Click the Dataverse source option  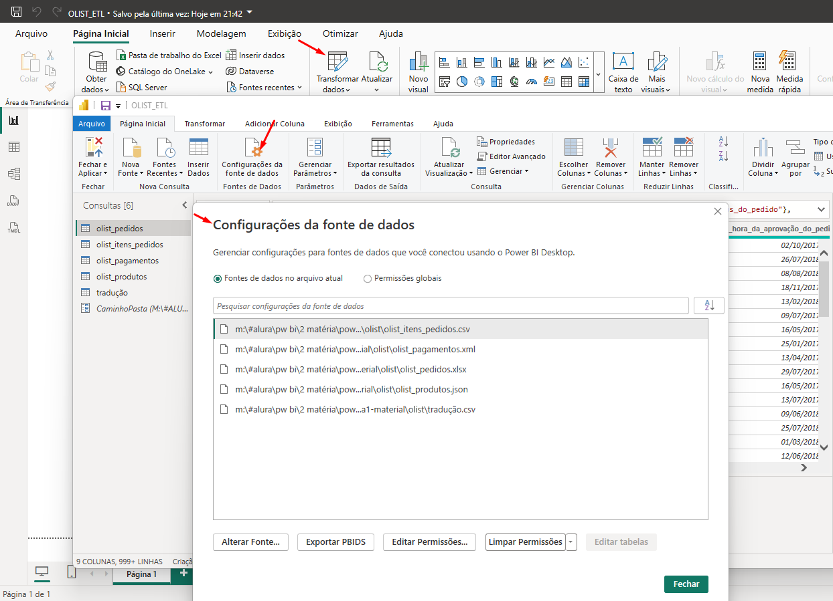click(x=250, y=71)
